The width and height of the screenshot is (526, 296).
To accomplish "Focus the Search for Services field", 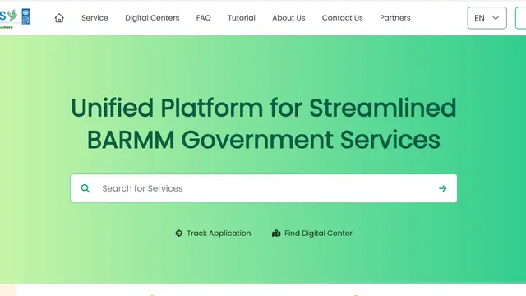I will click(263, 188).
